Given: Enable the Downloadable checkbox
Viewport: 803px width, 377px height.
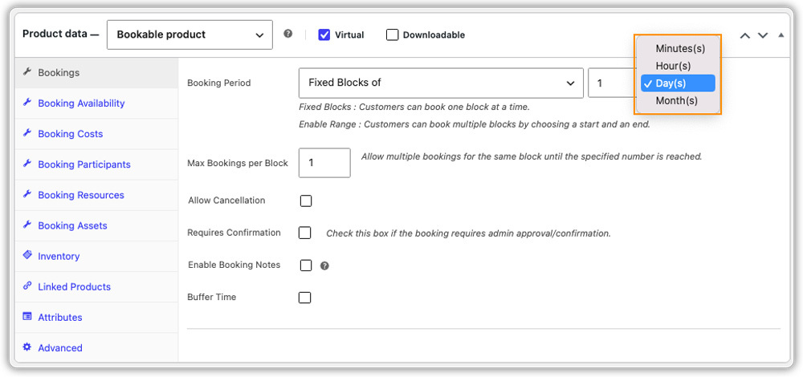Looking at the screenshot, I should (393, 34).
